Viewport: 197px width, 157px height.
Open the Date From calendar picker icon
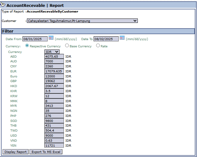[51, 38]
